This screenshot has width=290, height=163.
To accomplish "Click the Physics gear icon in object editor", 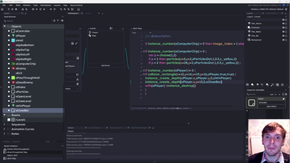I will pos(77,84).
